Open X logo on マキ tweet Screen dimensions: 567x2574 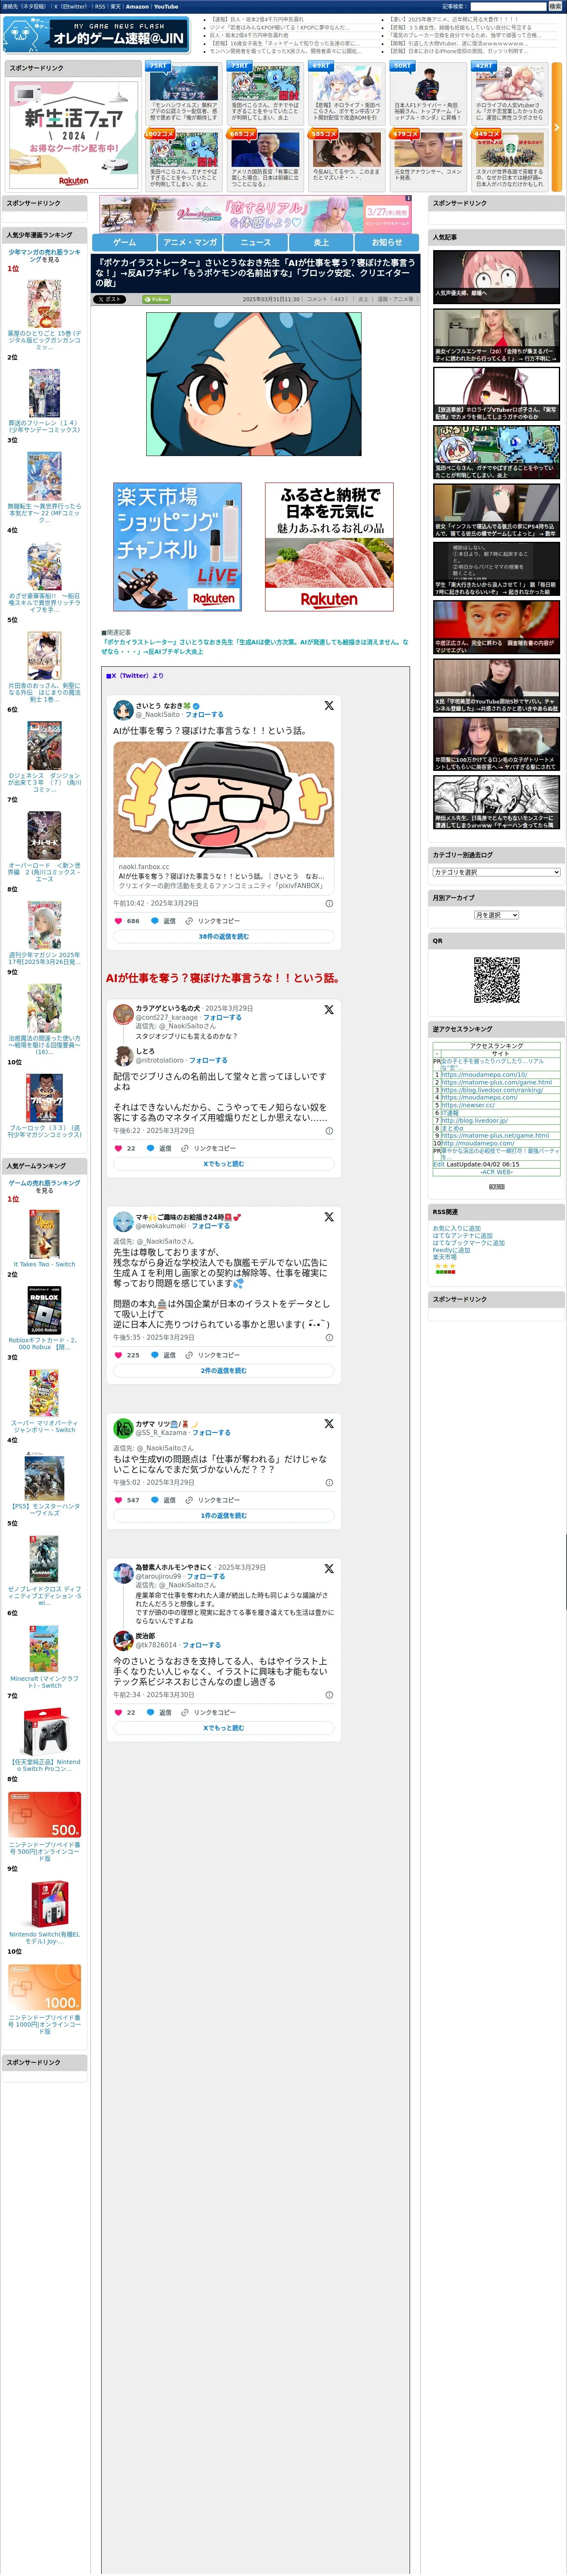329,1217
